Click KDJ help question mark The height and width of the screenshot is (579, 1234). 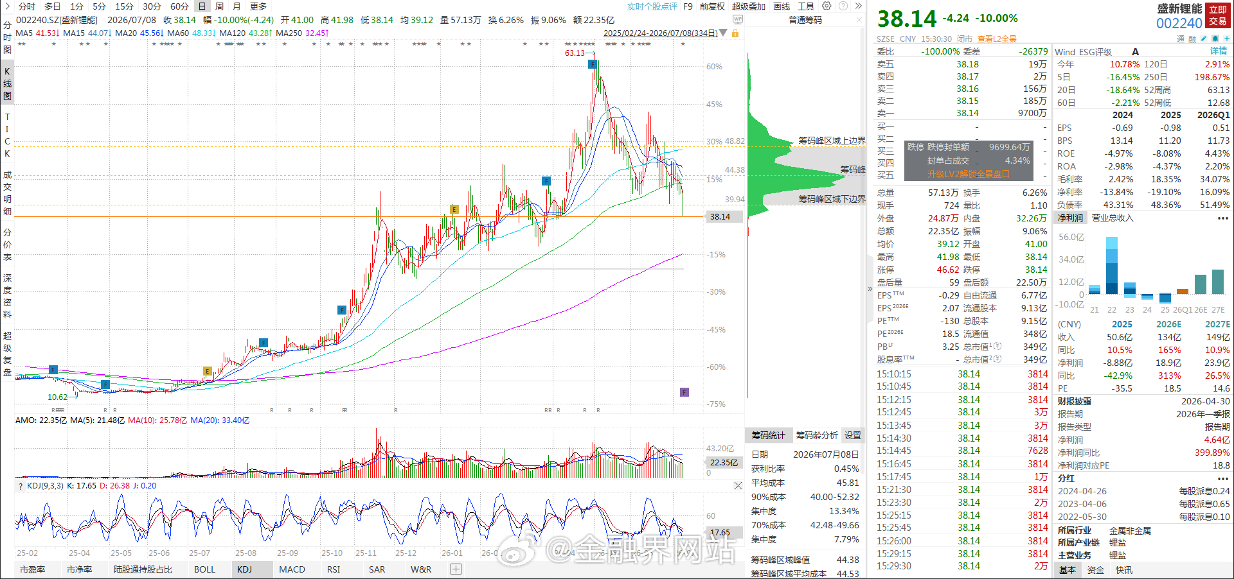coord(20,486)
